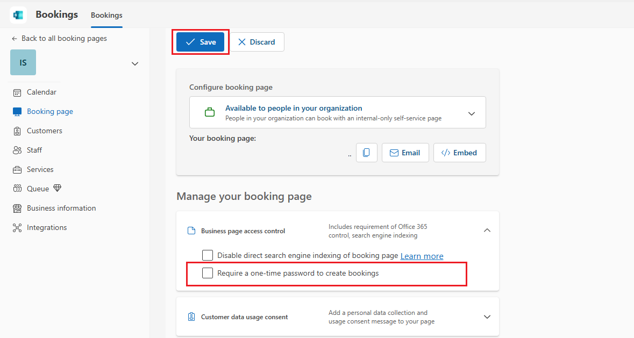Copy the booking page link icon

click(x=366, y=153)
